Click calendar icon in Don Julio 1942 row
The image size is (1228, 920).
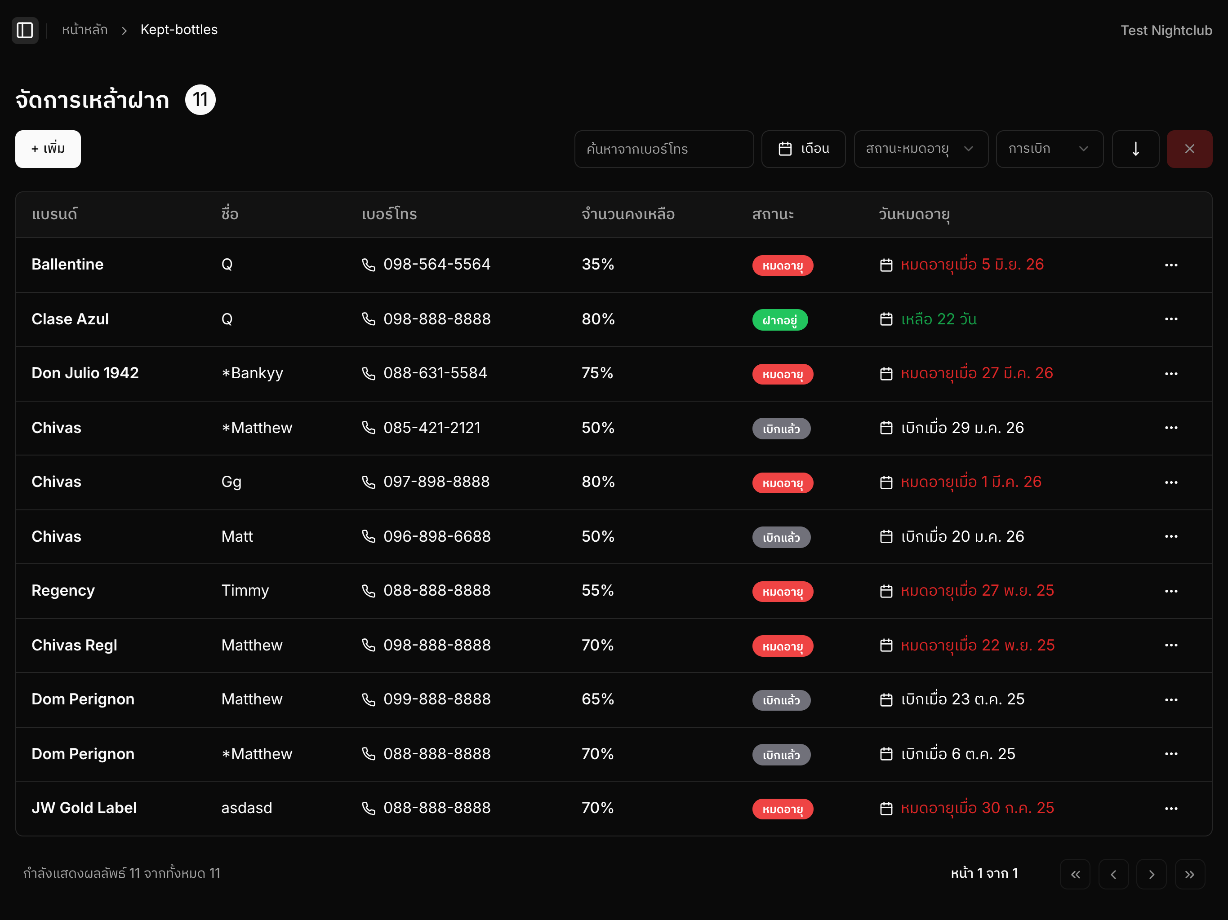[x=886, y=373]
